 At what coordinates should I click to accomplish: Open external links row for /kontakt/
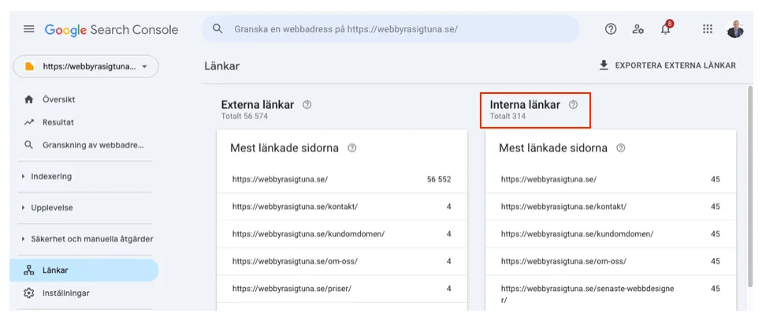click(x=342, y=207)
